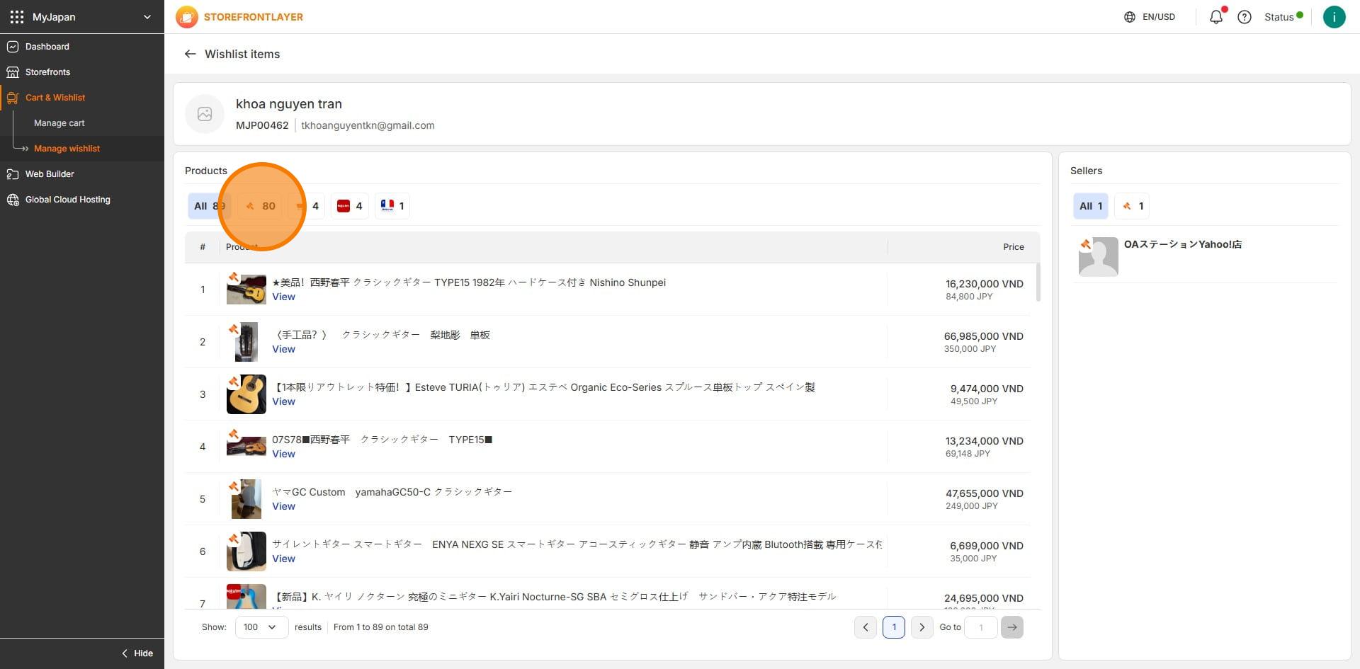Image resolution: width=1360 pixels, height=669 pixels.
Task: Expand the MyJapan workspace dropdown
Action: pos(147,17)
